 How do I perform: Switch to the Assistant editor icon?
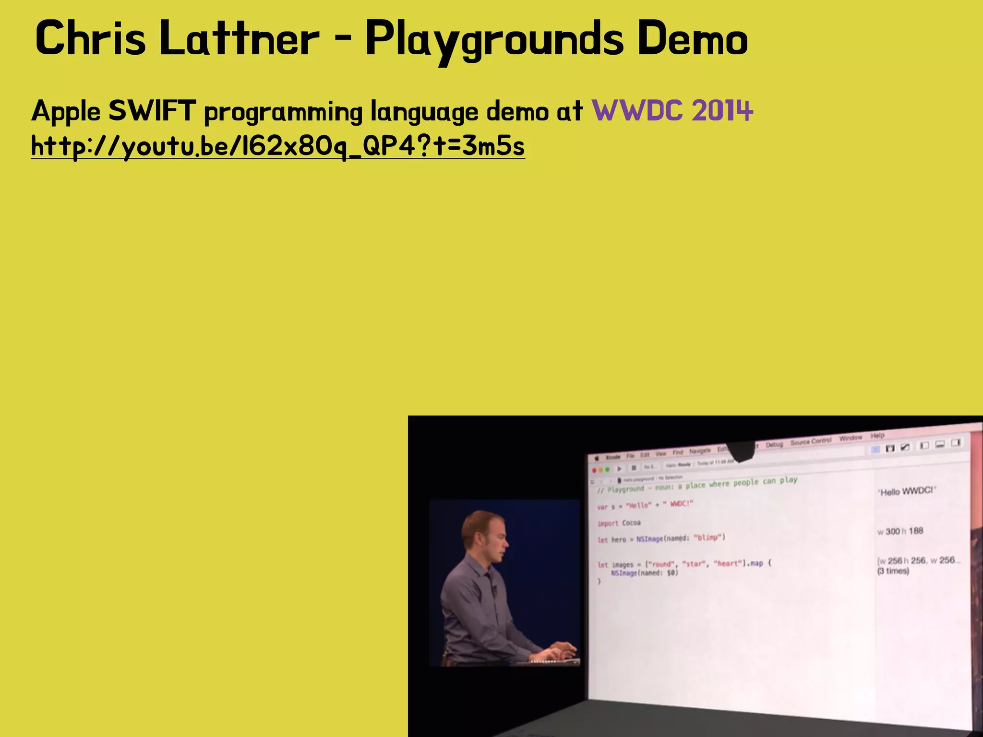point(890,448)
